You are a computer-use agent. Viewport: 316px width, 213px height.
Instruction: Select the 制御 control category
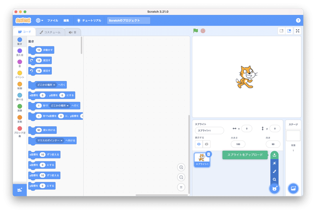click(20, 85)
